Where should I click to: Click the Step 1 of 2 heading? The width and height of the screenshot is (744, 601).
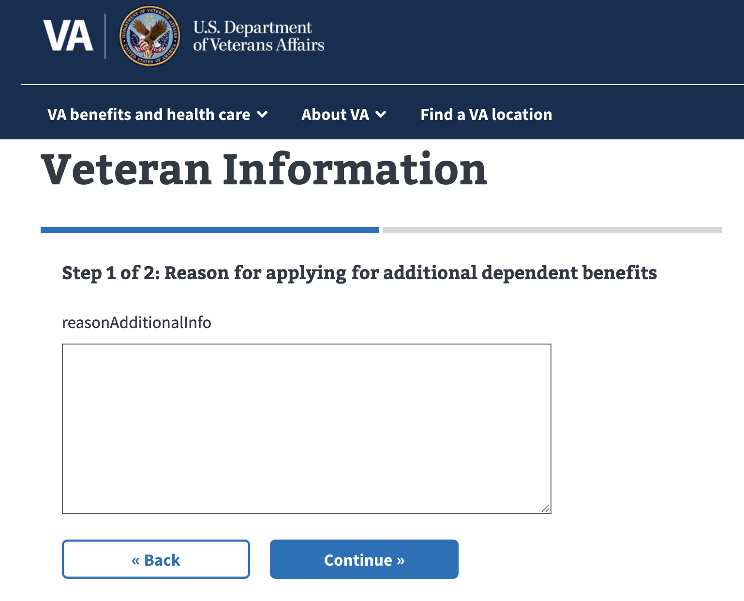359,273
